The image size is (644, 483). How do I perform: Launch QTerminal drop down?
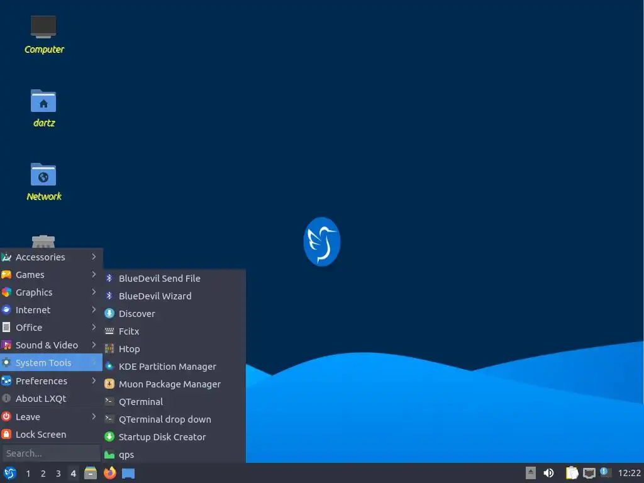(x=175, y=419)
